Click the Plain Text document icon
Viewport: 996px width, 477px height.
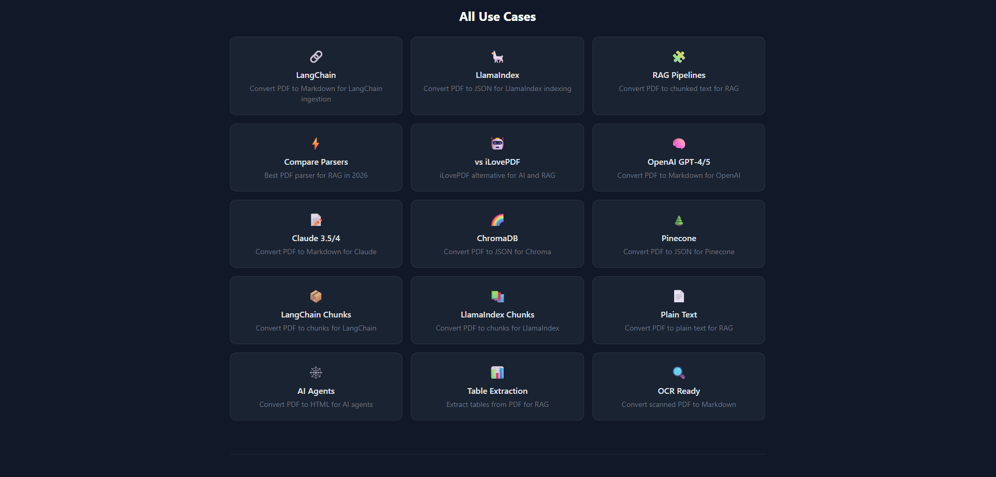click(679, 296)
